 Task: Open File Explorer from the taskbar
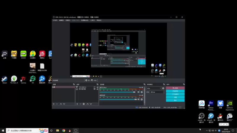(x=57, y=131)
